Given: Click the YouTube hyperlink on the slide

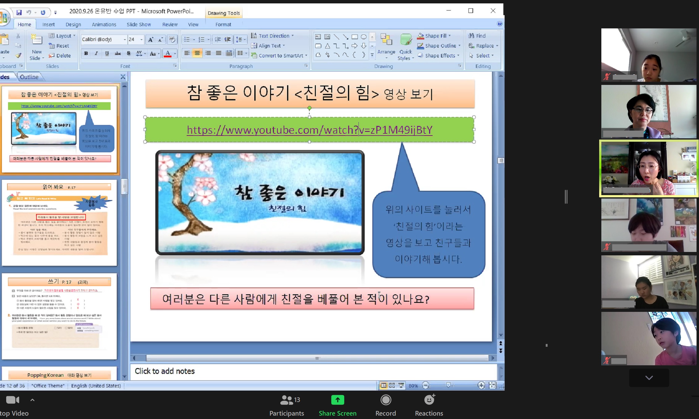Looking at the screenshot, I should [x=309, y=130].
